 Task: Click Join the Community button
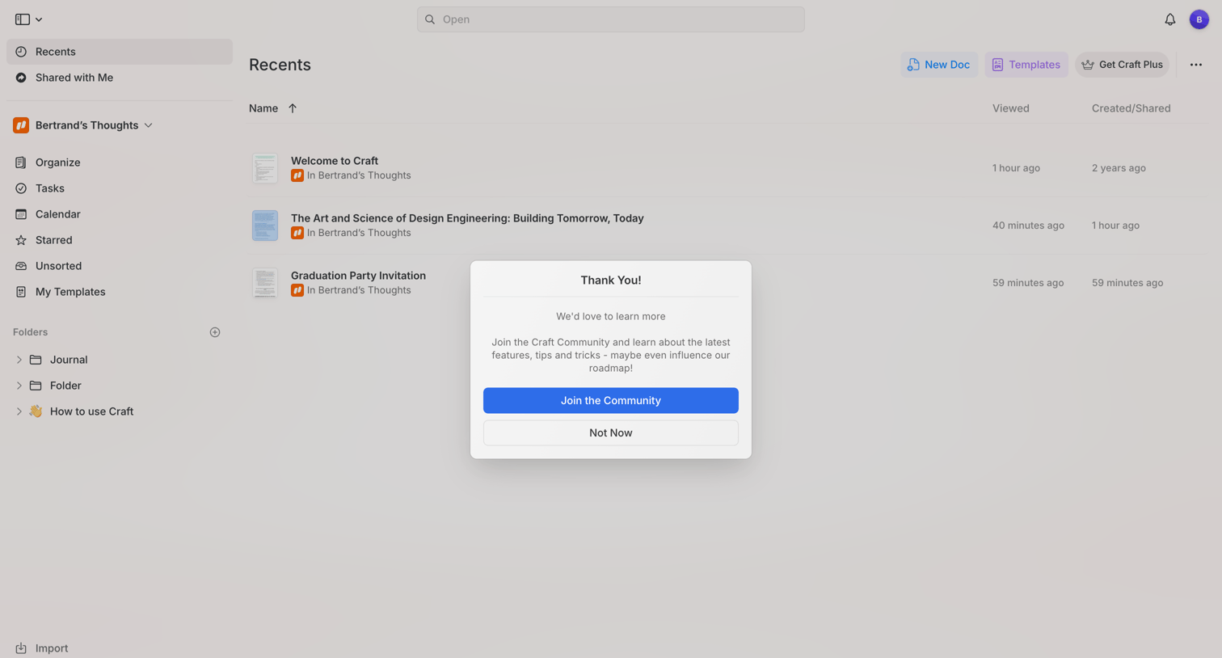coord(611,400)
